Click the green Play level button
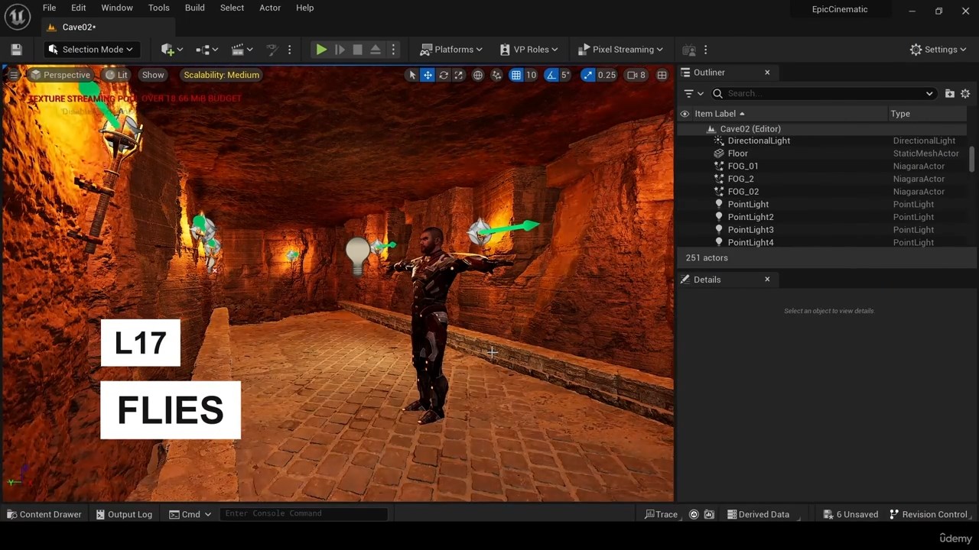The image size is (979, 550). [321, 50]
